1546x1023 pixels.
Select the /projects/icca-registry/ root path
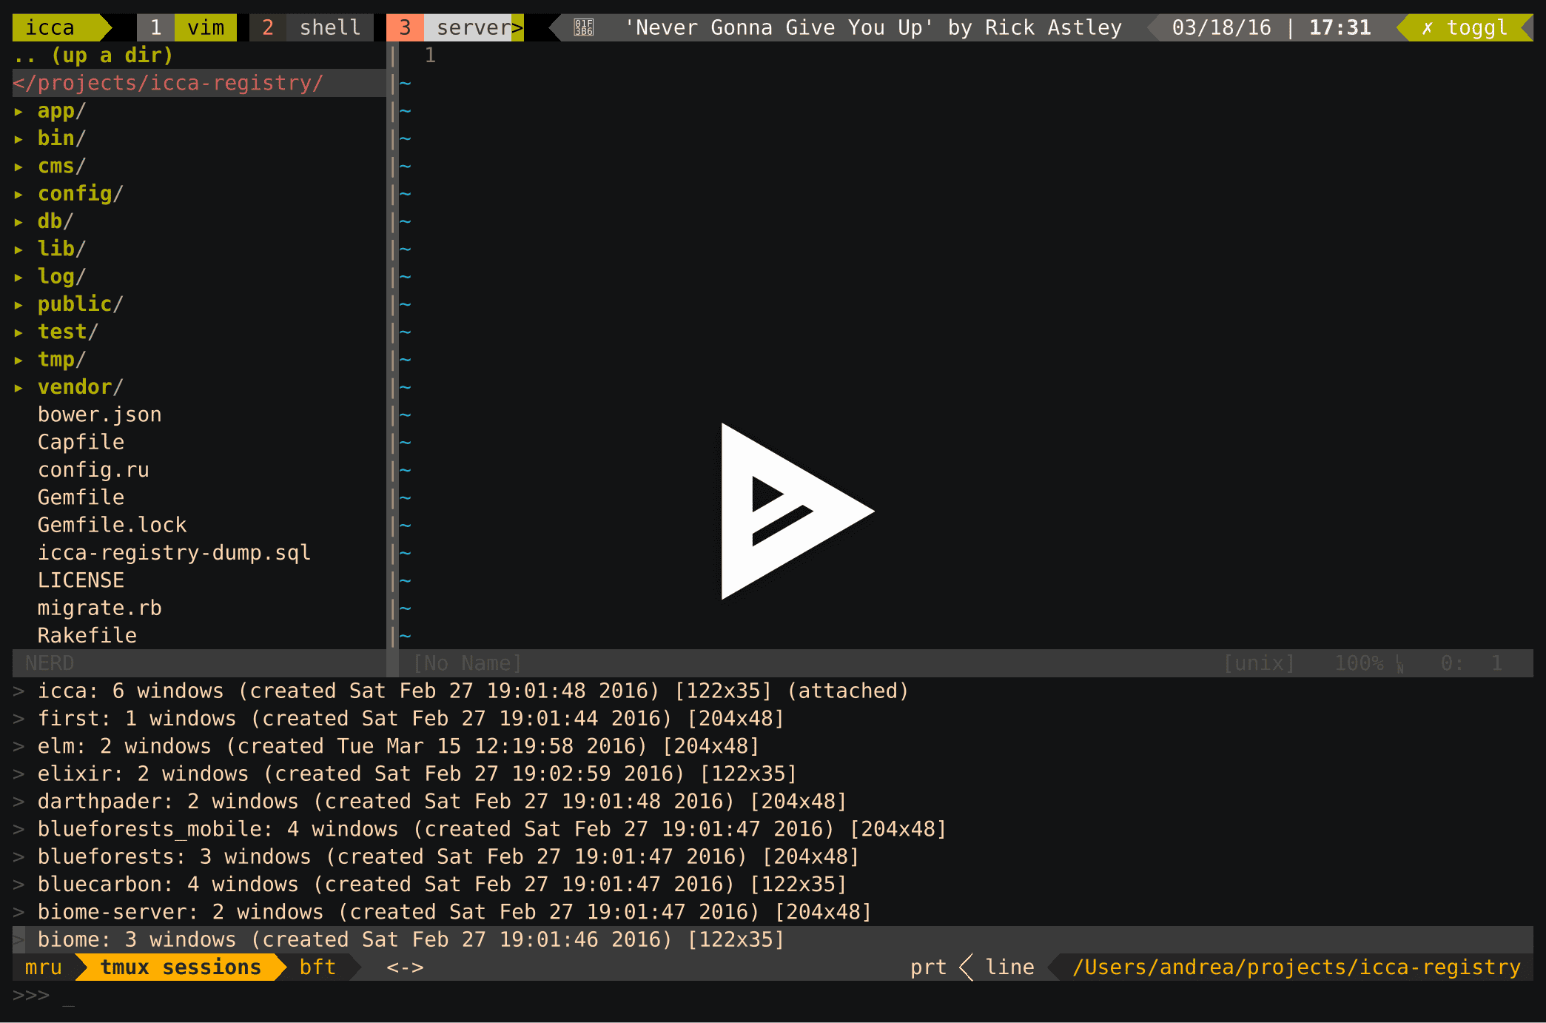[x=168, y=83]
